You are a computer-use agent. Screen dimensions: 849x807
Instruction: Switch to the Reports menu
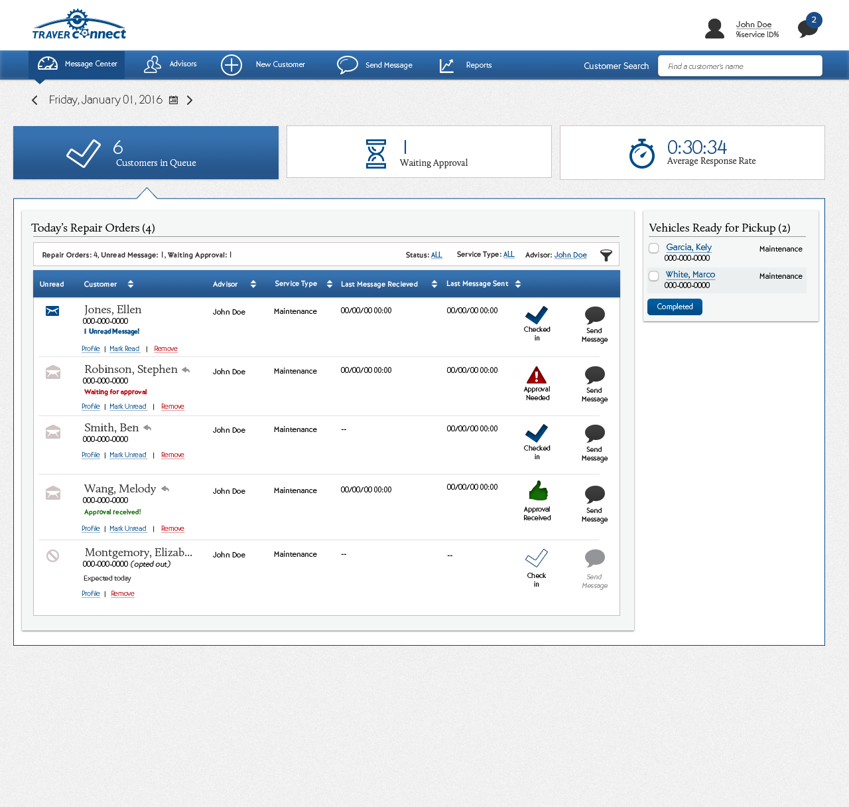pyautogui.click(x=466, y=65)
